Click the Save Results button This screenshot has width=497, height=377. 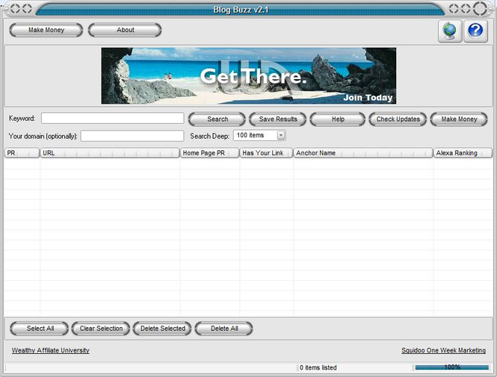pyautogui.click(x=277, y=119)
